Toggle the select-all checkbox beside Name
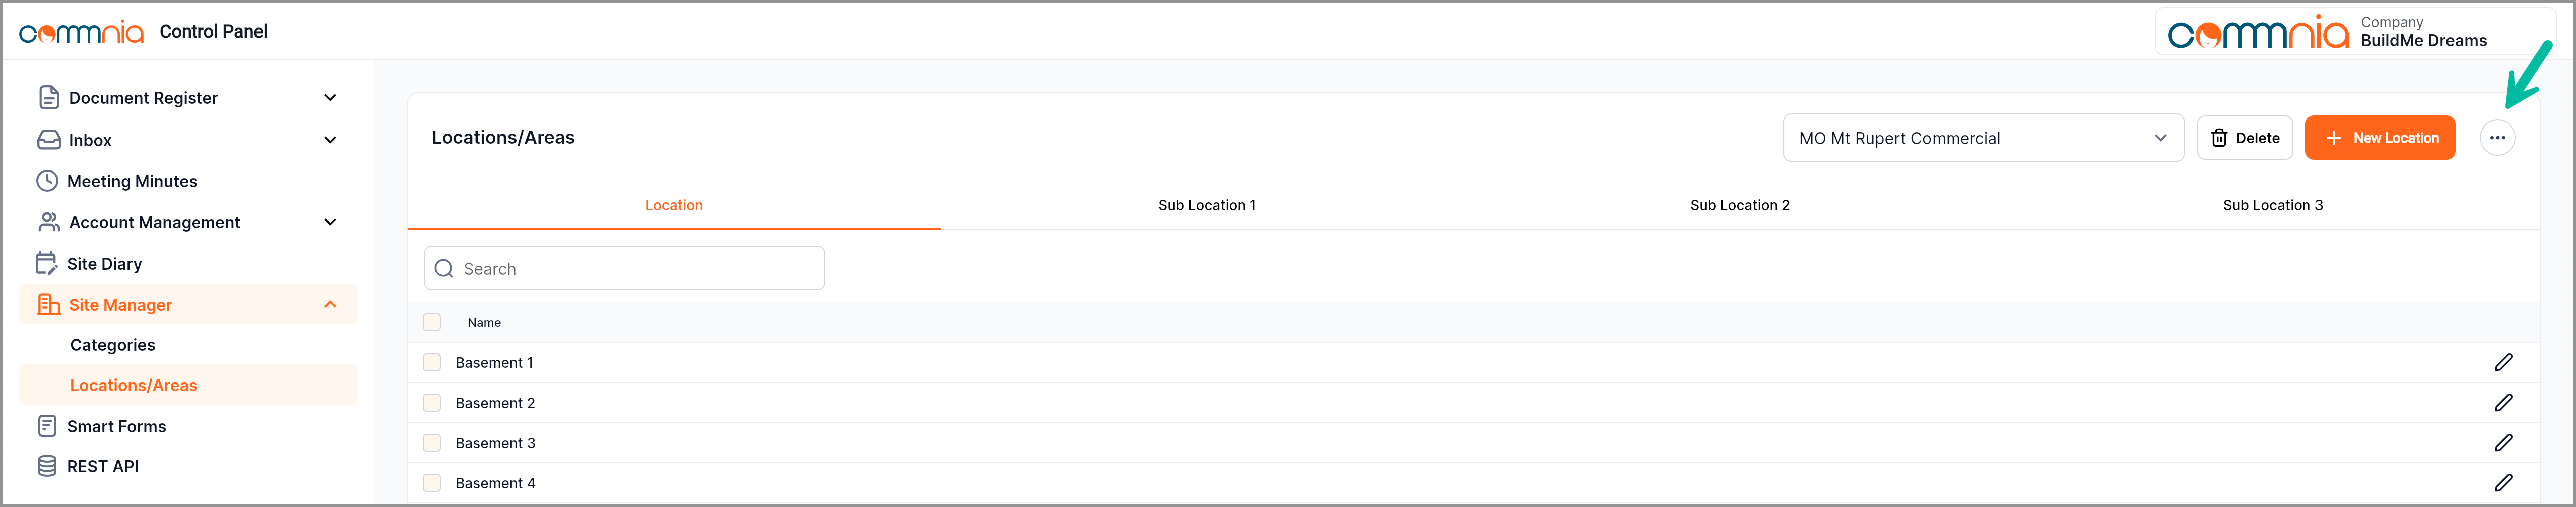 tap(432, 322)
